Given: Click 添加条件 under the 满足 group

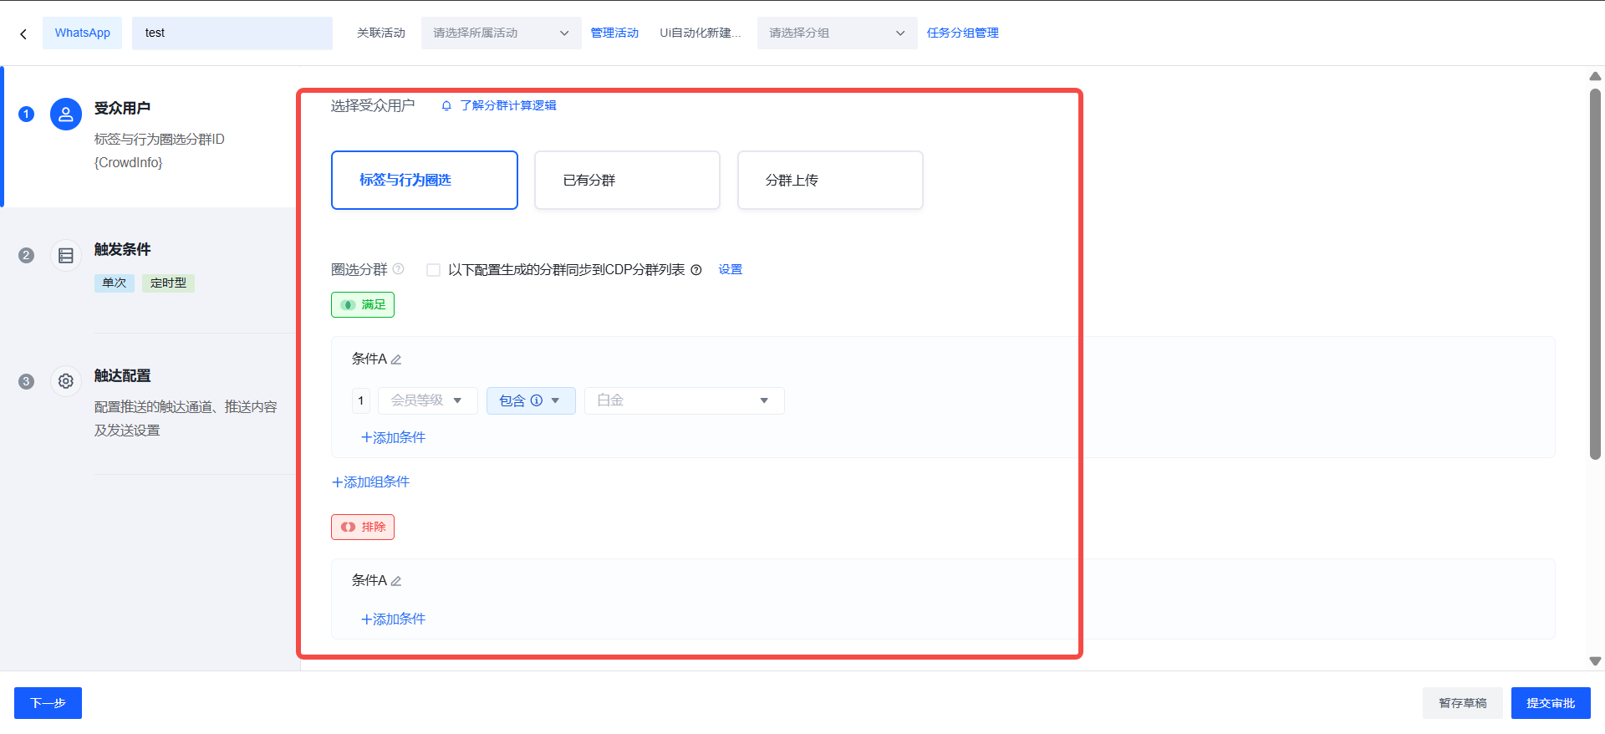Looking at the screenshot, I should click(x=393, y=438).
